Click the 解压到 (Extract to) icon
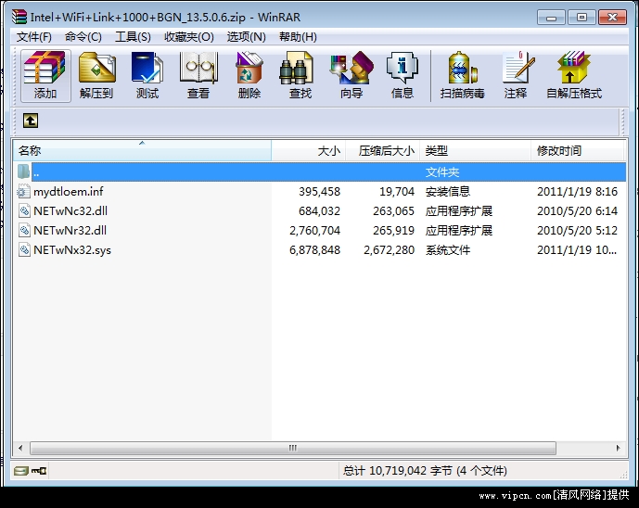Screen dimensions: 639x508 click(x=96, y=76)
